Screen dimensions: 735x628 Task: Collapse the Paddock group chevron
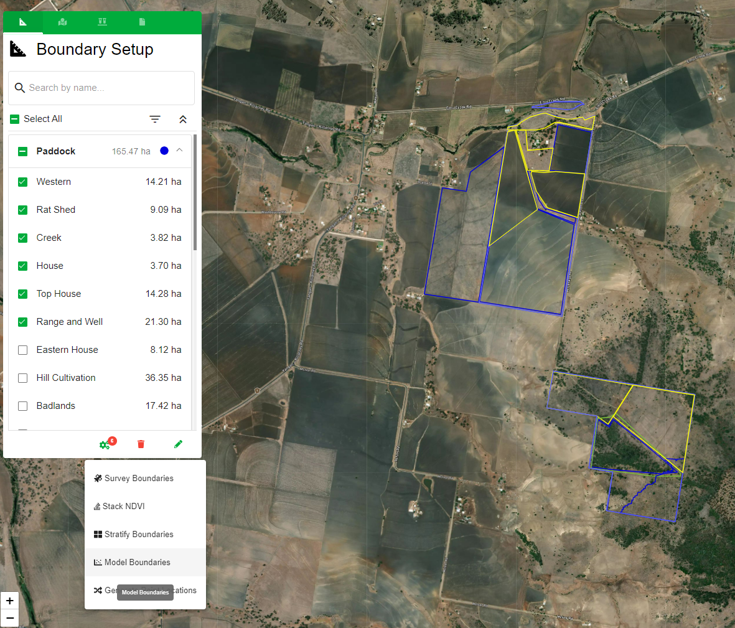[x=179, y=151]
